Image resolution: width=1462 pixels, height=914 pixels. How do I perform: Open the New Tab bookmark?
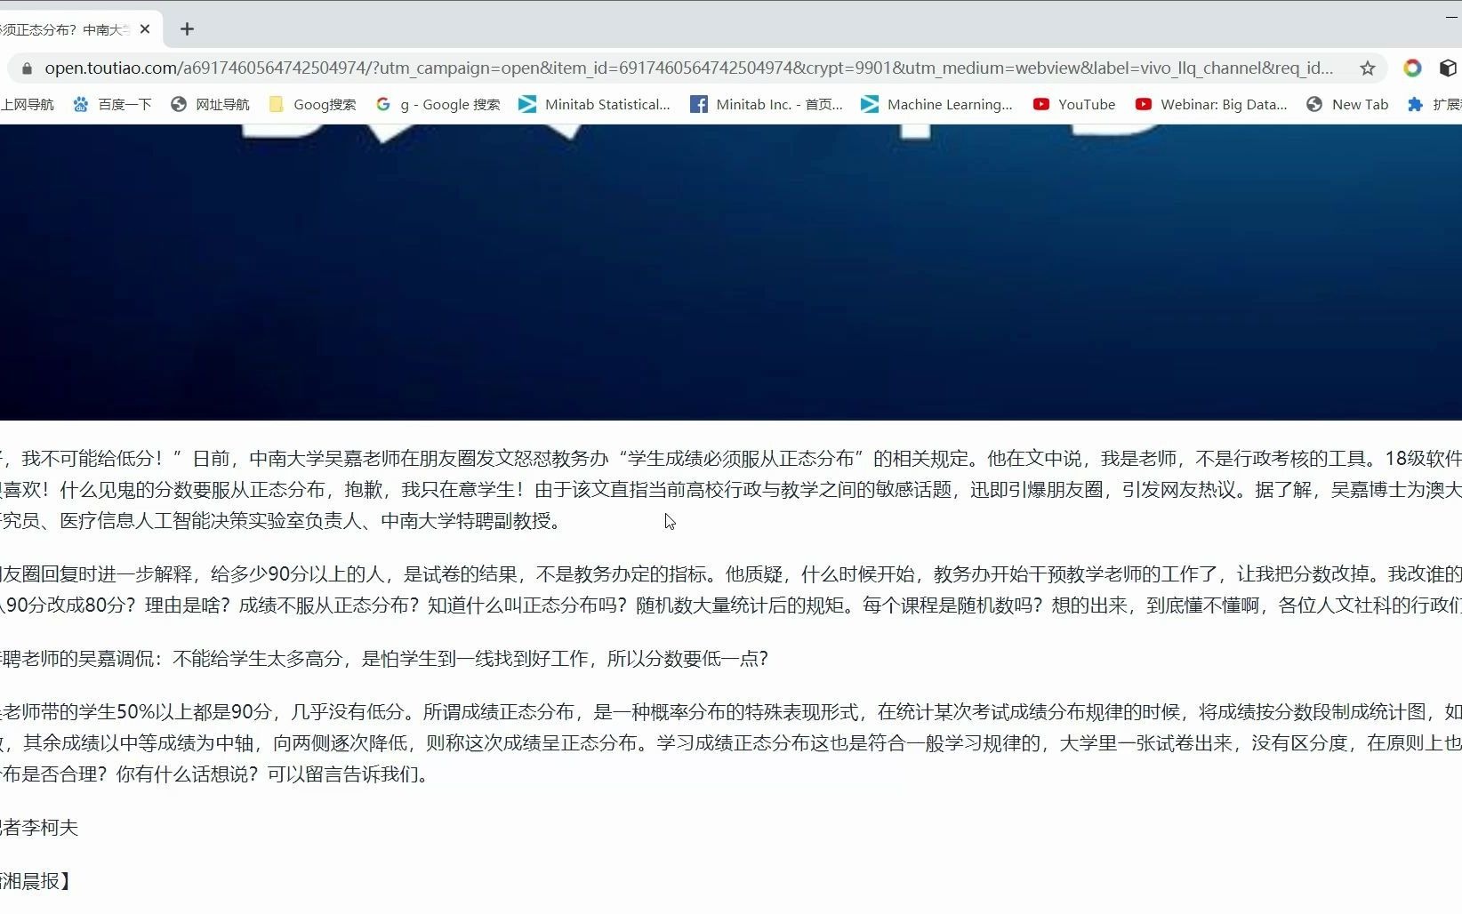1348,104
